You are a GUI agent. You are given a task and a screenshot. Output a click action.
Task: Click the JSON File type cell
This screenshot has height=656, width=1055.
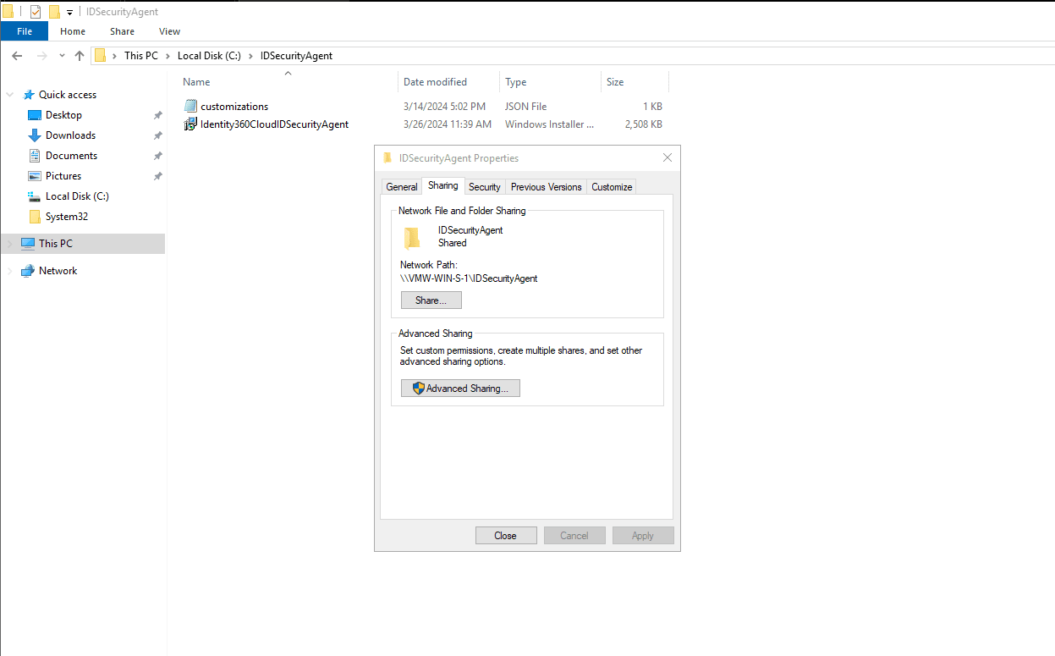coord(525,107)
